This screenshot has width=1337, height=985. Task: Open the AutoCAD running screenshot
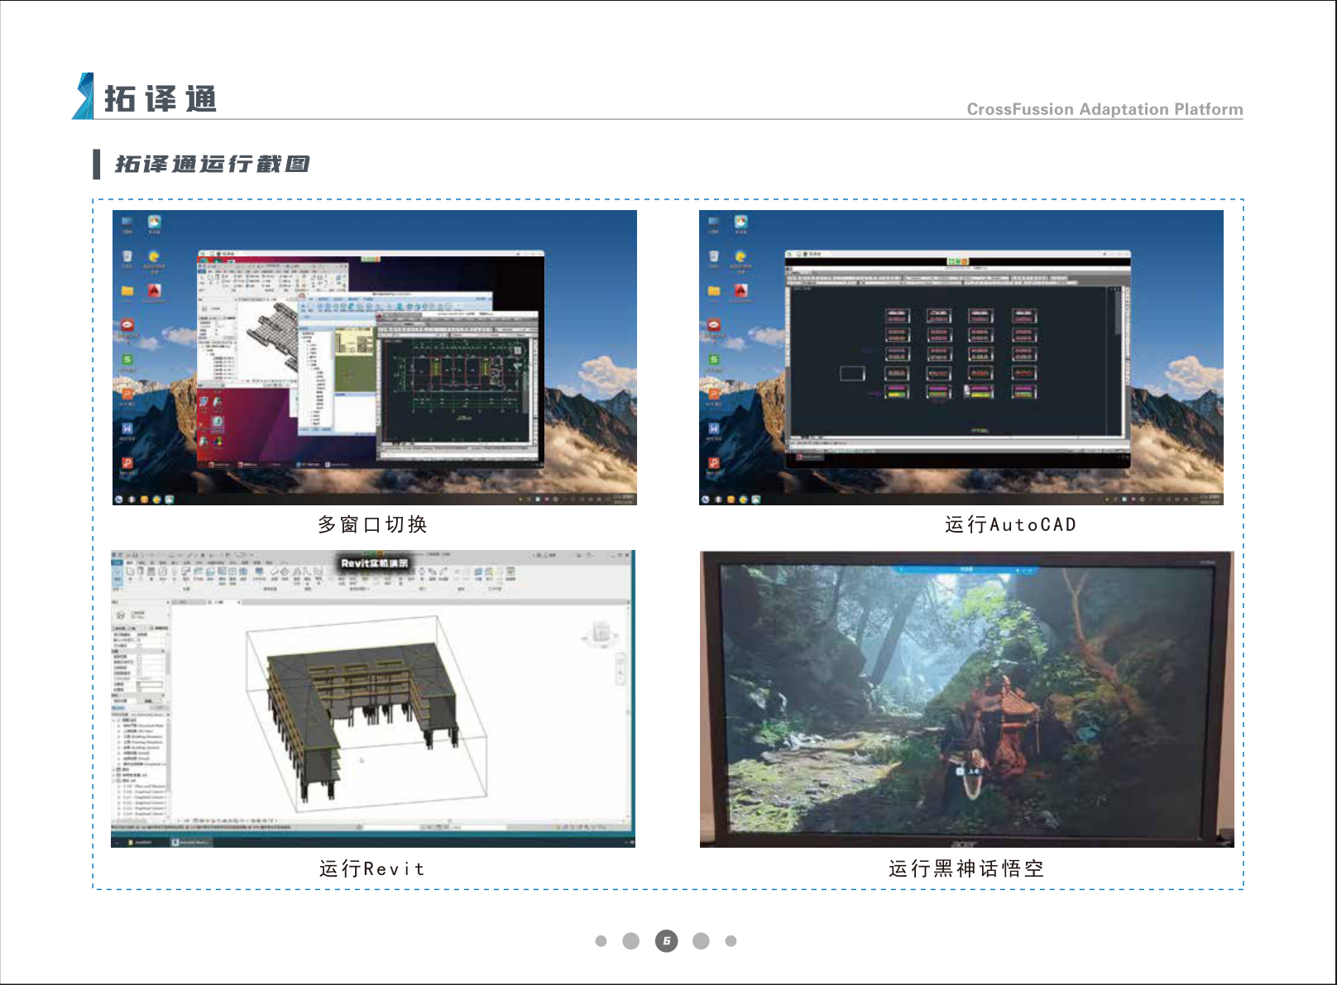961,357
